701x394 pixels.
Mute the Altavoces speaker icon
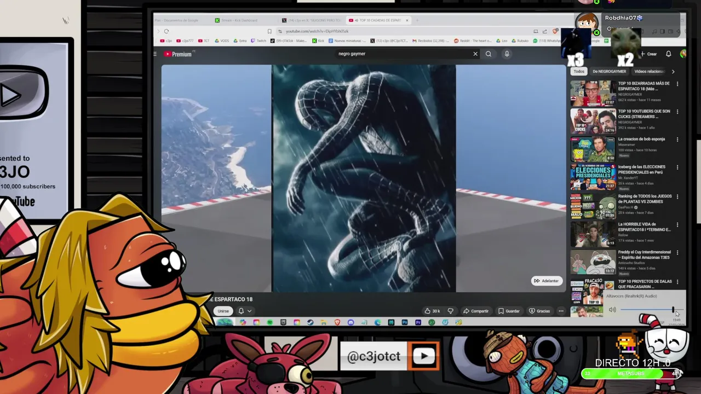tap(612, 310)
